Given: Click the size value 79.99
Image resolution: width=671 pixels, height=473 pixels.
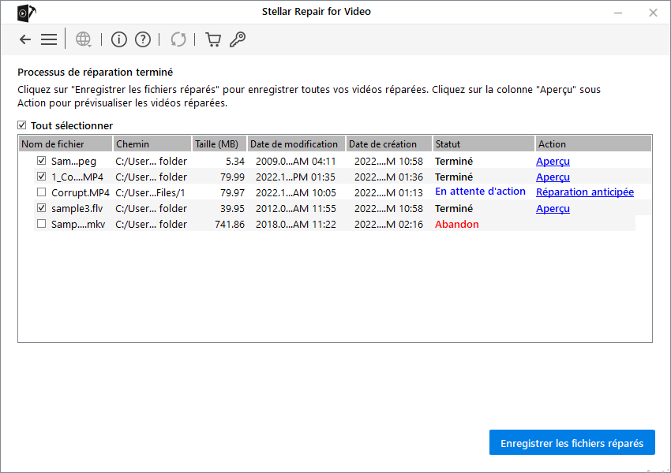Looking at the screenshot, I should tap(232, 177).
